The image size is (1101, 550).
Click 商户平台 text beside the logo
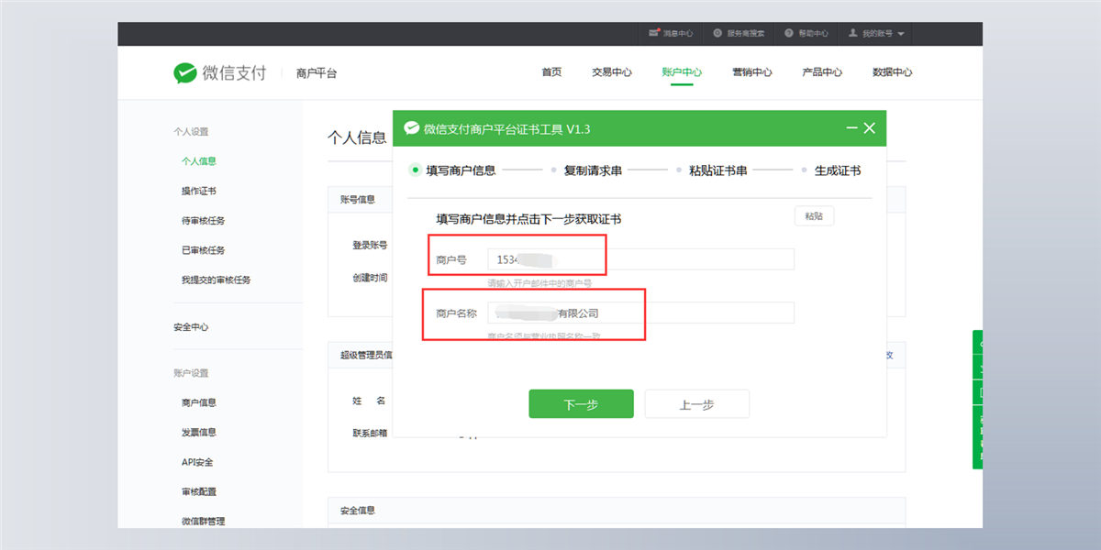(317, 73)
